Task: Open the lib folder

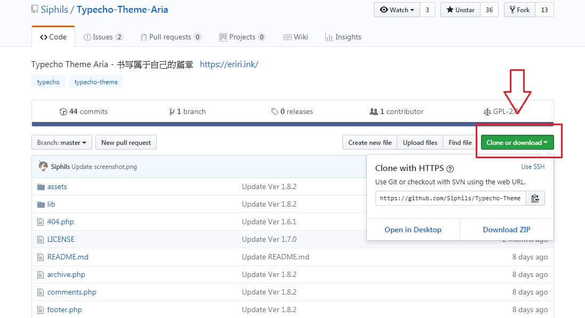Action: pos(51,205)
